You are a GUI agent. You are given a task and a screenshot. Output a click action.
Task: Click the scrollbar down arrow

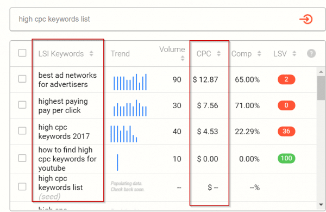pos(321,204)
